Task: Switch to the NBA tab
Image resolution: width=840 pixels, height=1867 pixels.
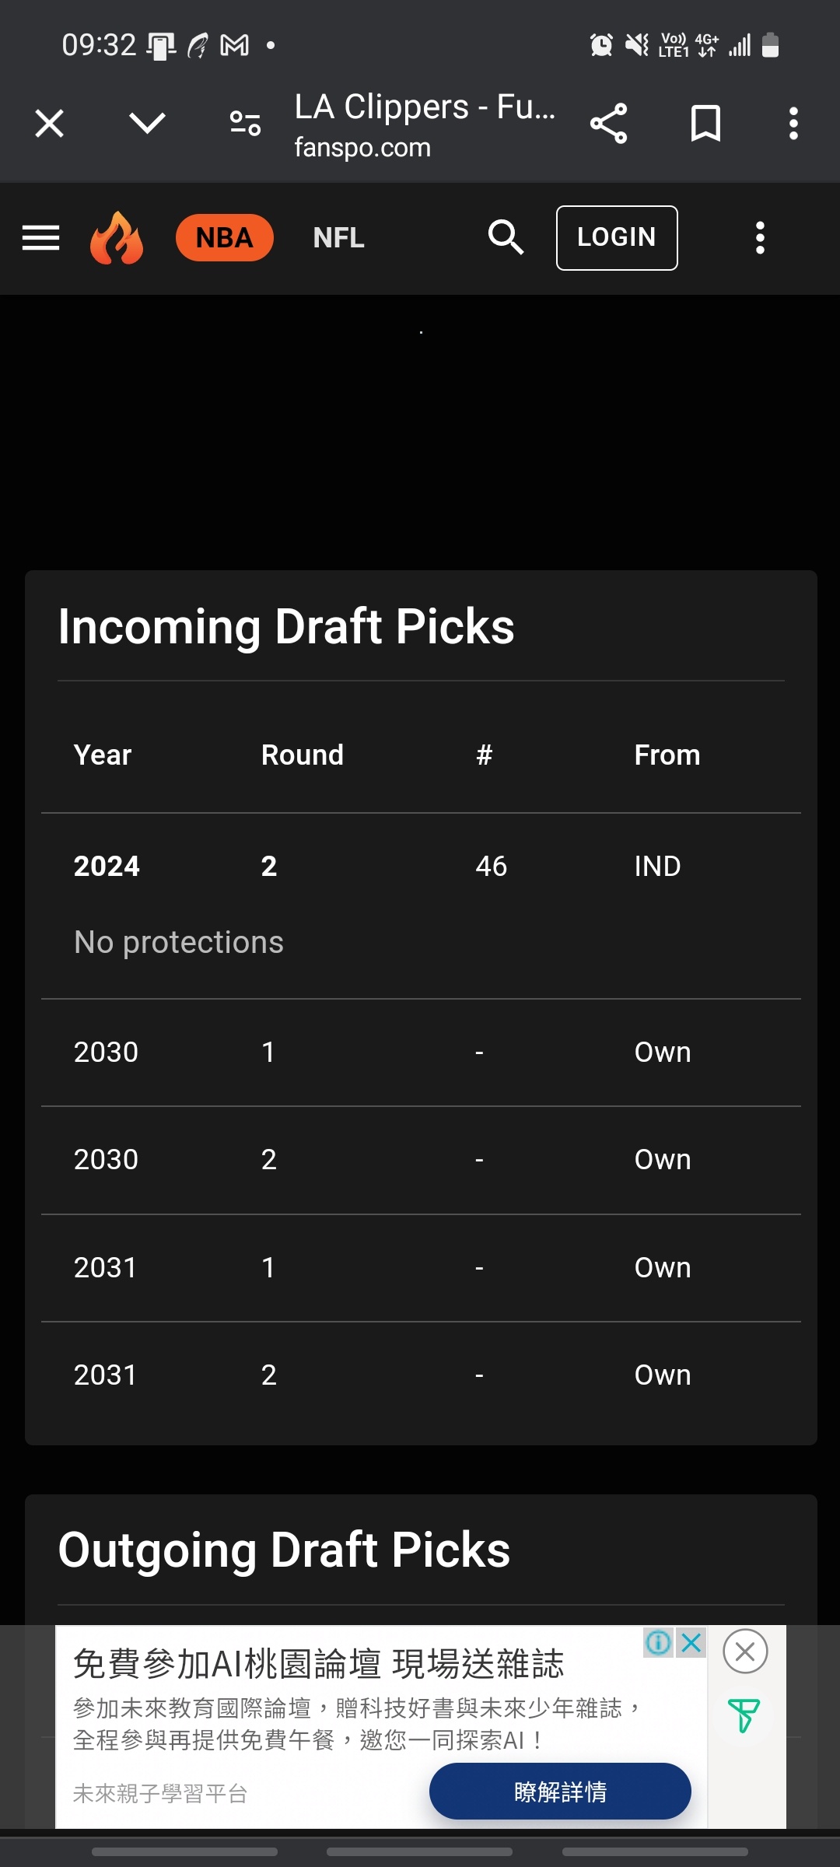Action: click(x=224, y=238)
